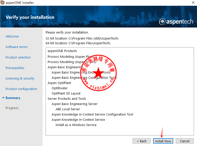Cancel the aspenONE installation
This screenshot has width=197, height=146.
(184, 141)
